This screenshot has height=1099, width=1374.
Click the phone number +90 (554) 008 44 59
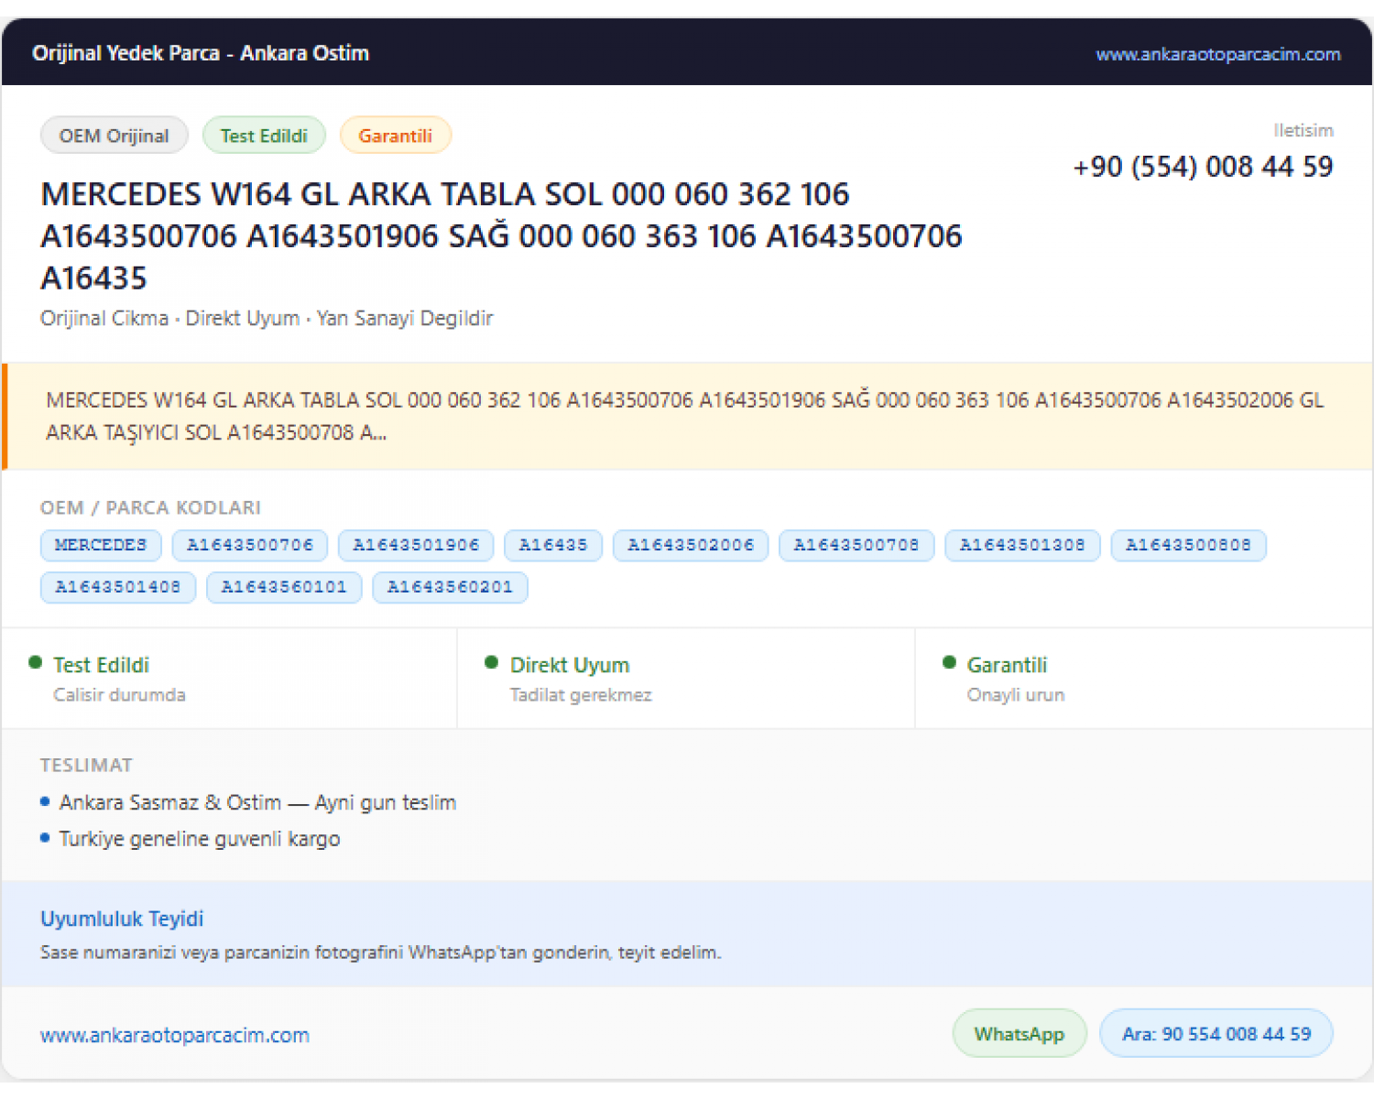point(1203,167)
